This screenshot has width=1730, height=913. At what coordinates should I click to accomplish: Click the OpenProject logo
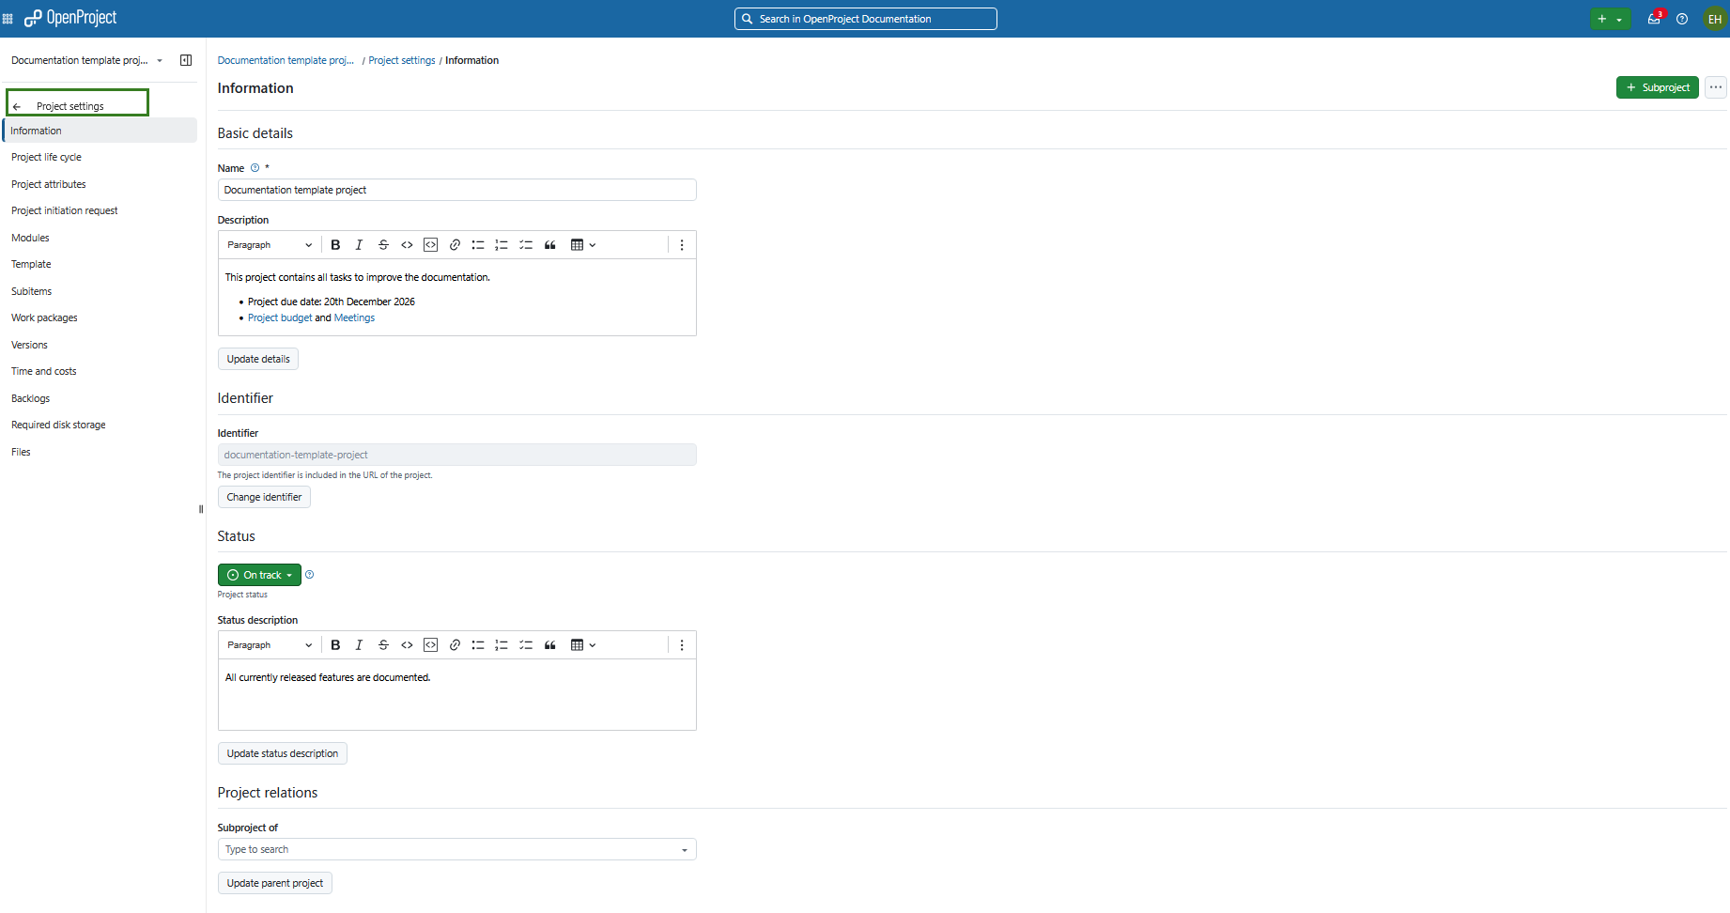click(x=70, y=18)
